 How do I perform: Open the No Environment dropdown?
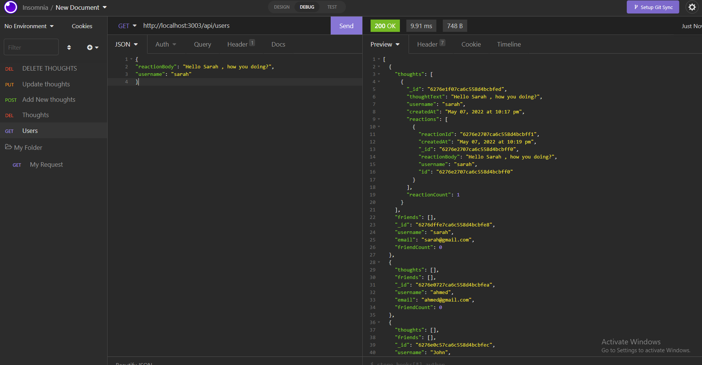pos(29,26)
